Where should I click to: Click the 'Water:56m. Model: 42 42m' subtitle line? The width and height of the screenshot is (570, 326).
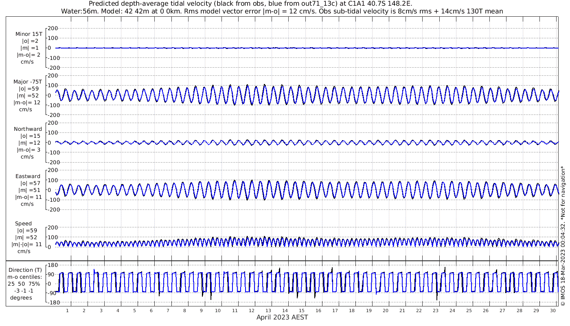click(x=282, y=11)
